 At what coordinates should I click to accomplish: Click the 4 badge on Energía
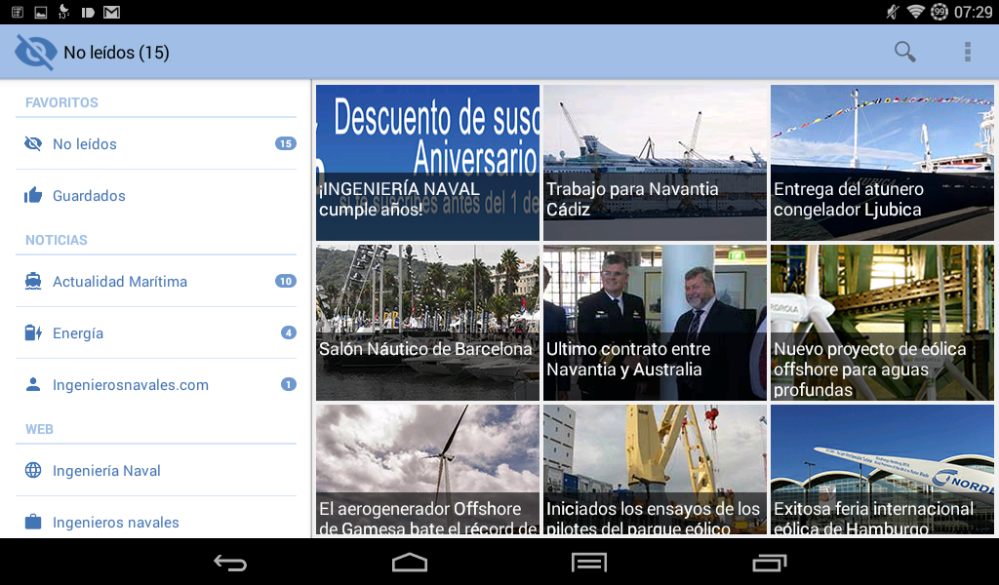[x=289, y=332]
